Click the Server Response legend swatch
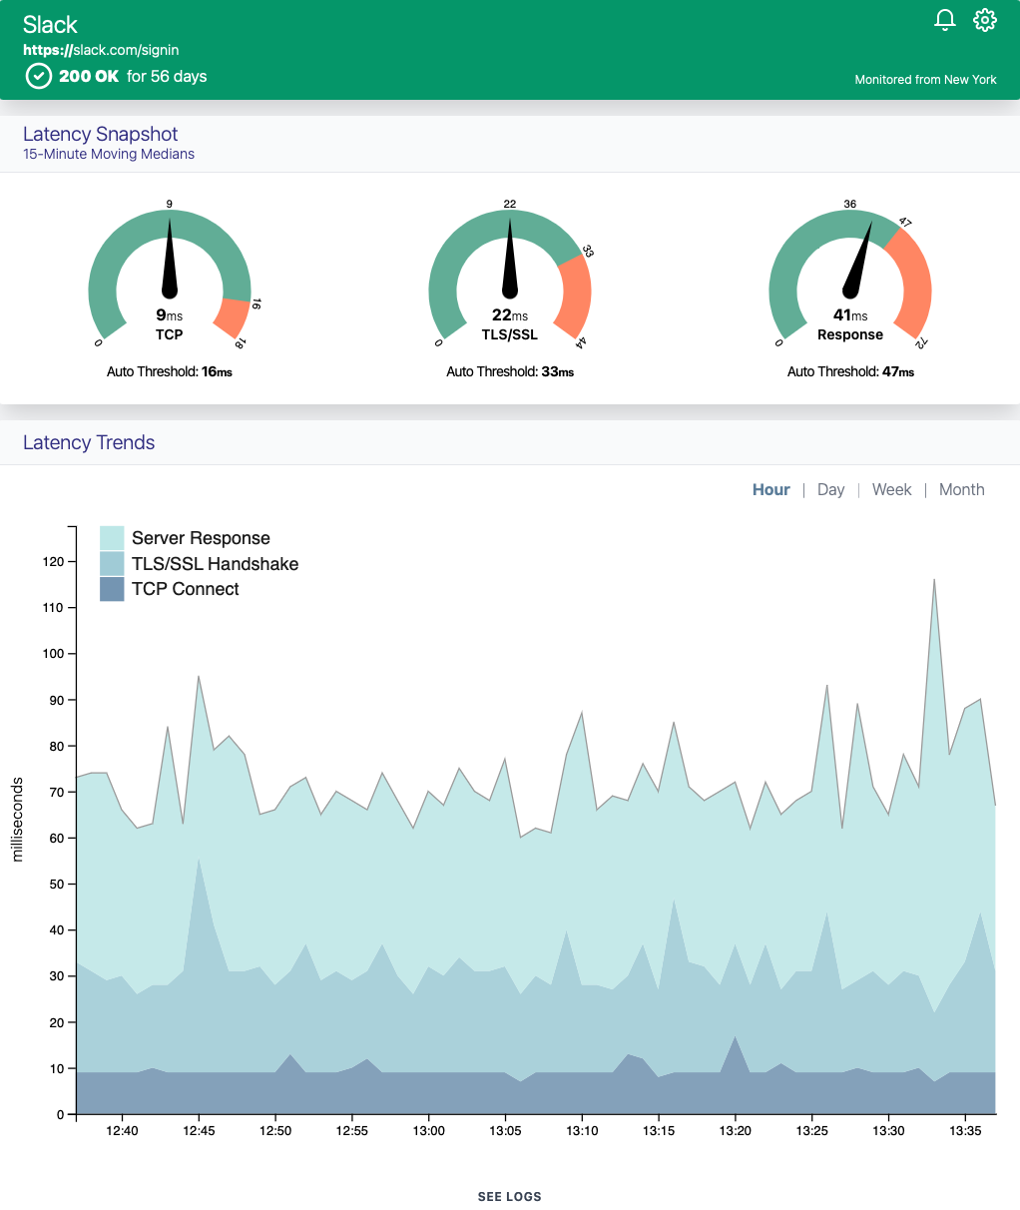 click(x=112, y=538)
